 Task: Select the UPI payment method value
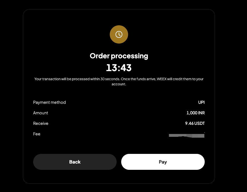(201, 102)
